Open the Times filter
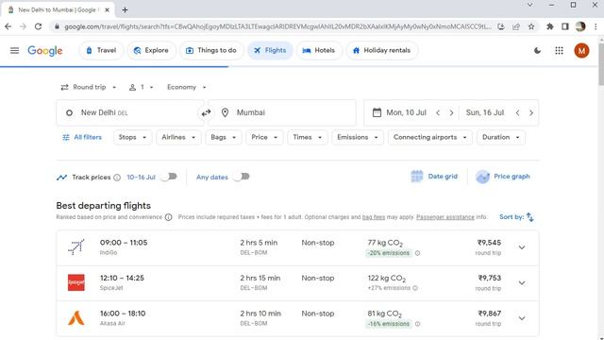This screenshot has width=604, height=340. pyautogui.click(x=308, y=137)
